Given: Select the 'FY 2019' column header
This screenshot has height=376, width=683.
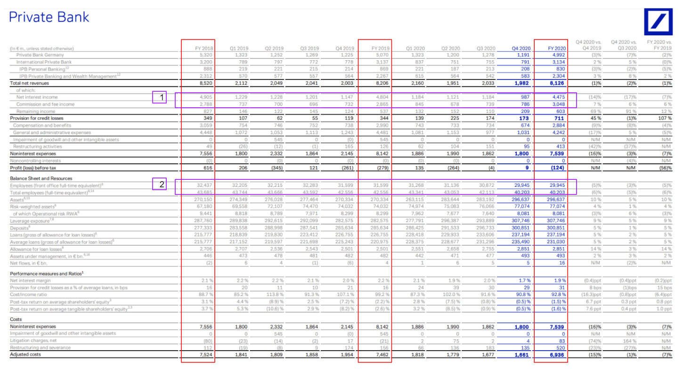Looking at the screenshot, I should [381, 48].
